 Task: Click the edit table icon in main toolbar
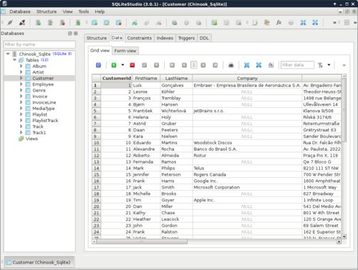point(107,23)
